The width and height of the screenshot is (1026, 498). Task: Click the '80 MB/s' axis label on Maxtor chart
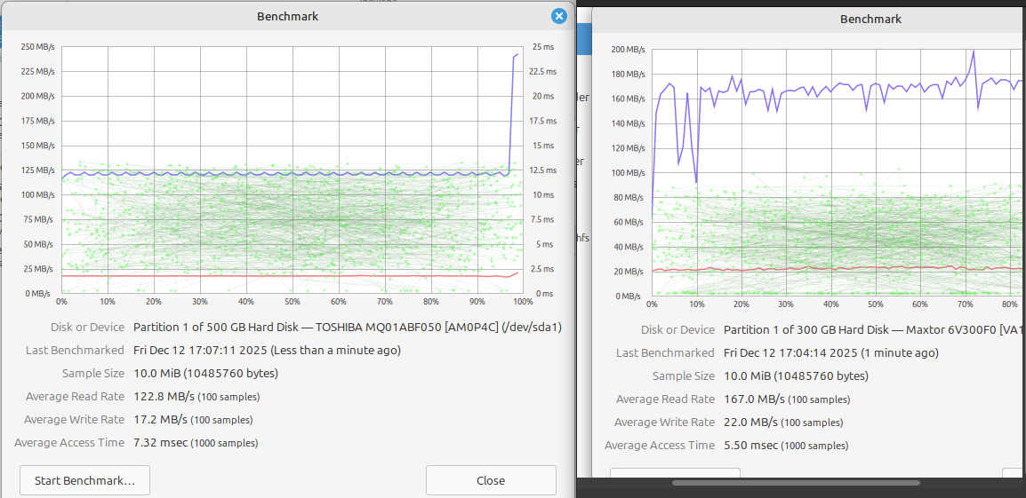point(630,197)
